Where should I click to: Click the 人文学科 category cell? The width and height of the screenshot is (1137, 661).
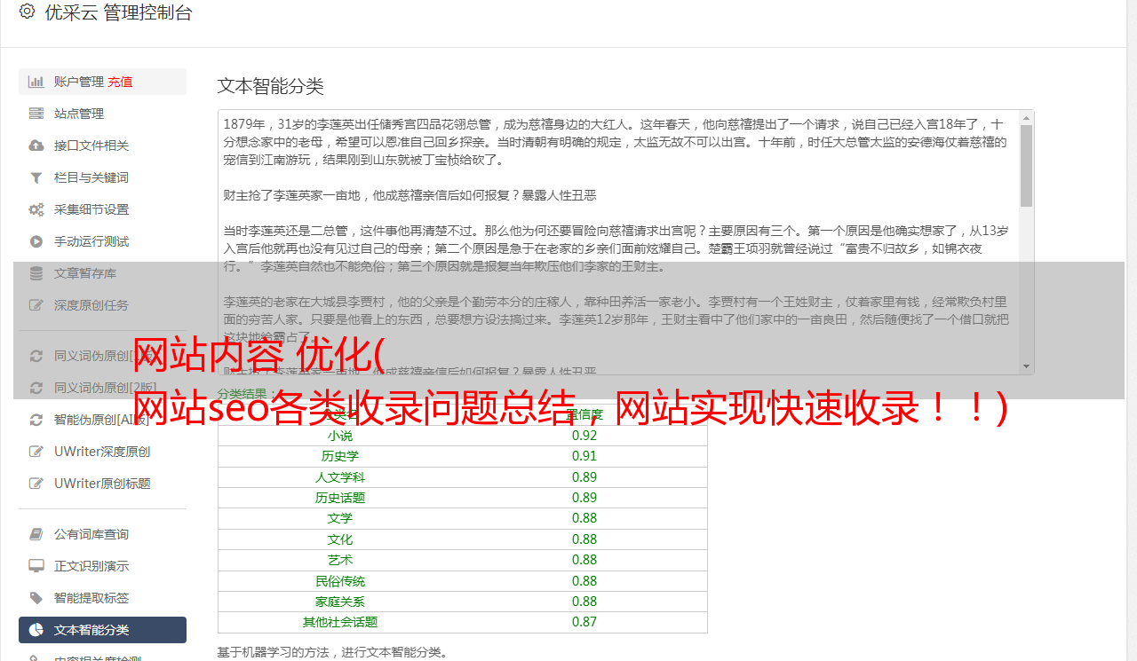(x=340, y=477)
